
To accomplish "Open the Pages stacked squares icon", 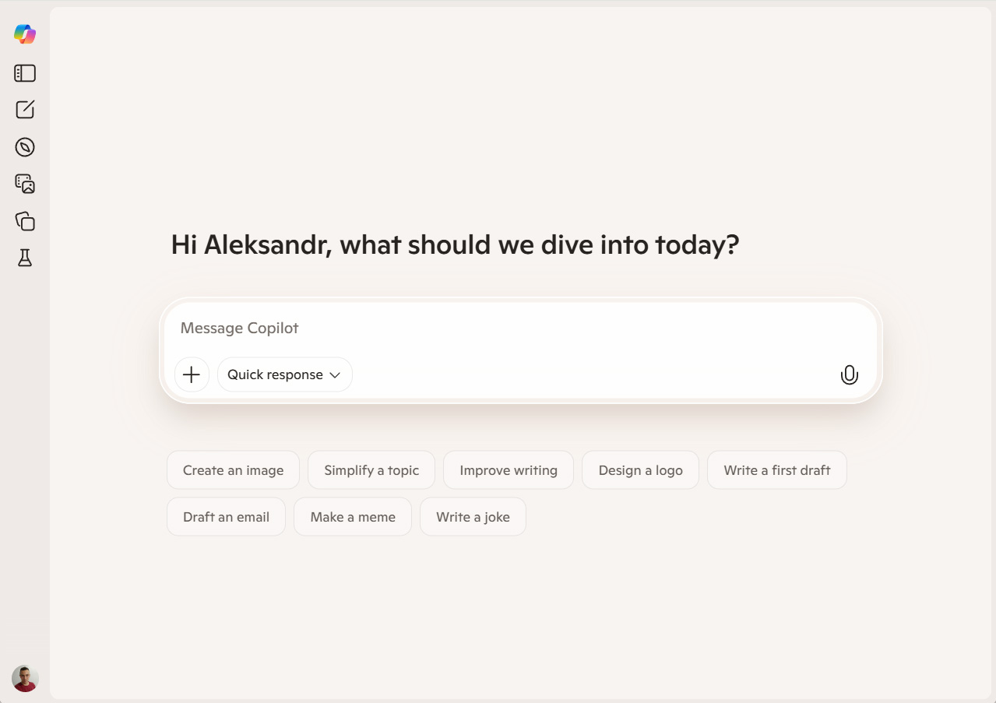I will (x=25, y=221).
